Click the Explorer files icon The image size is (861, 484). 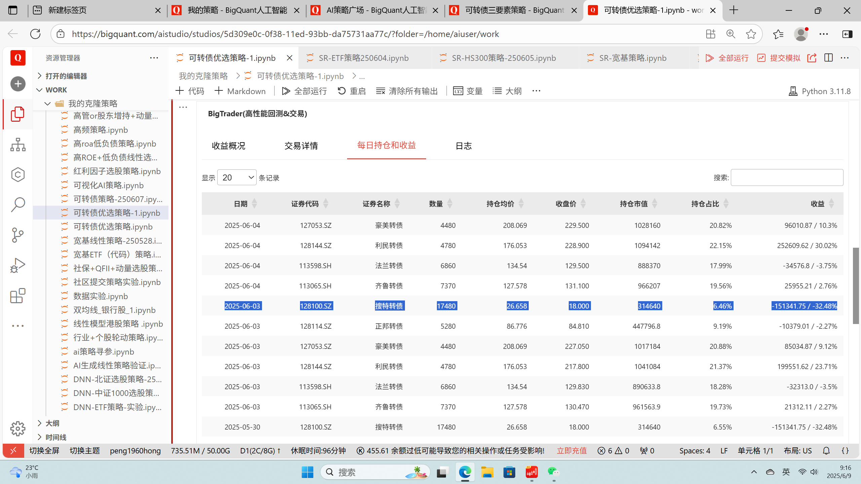pos(18,114)
